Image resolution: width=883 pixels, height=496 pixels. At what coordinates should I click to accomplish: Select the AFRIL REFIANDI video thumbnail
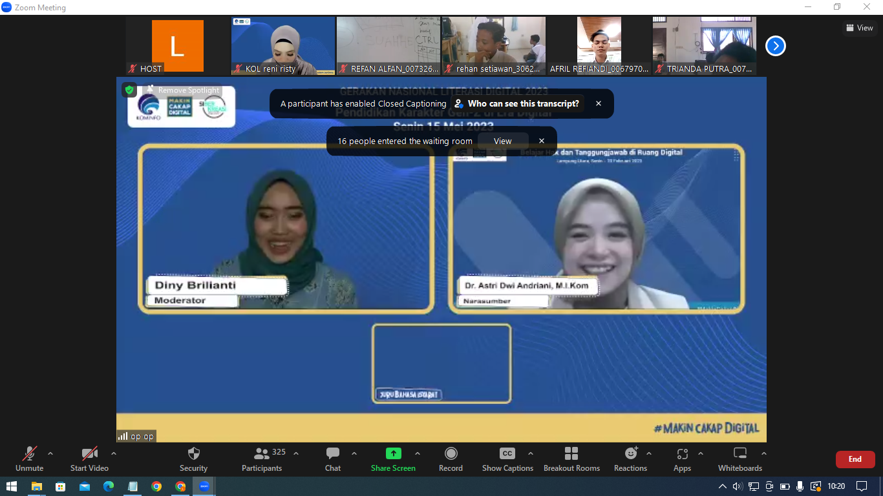click(x=599, y=46)
